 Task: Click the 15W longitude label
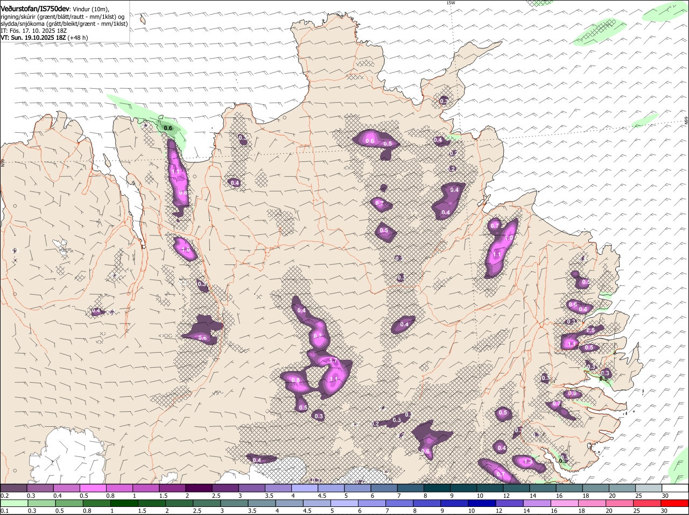pyautogui.click(x=451, y=3)
